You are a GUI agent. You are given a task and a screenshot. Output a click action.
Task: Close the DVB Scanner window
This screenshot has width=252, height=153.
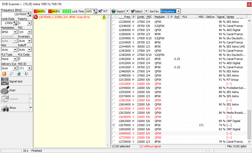click(249, 5)
